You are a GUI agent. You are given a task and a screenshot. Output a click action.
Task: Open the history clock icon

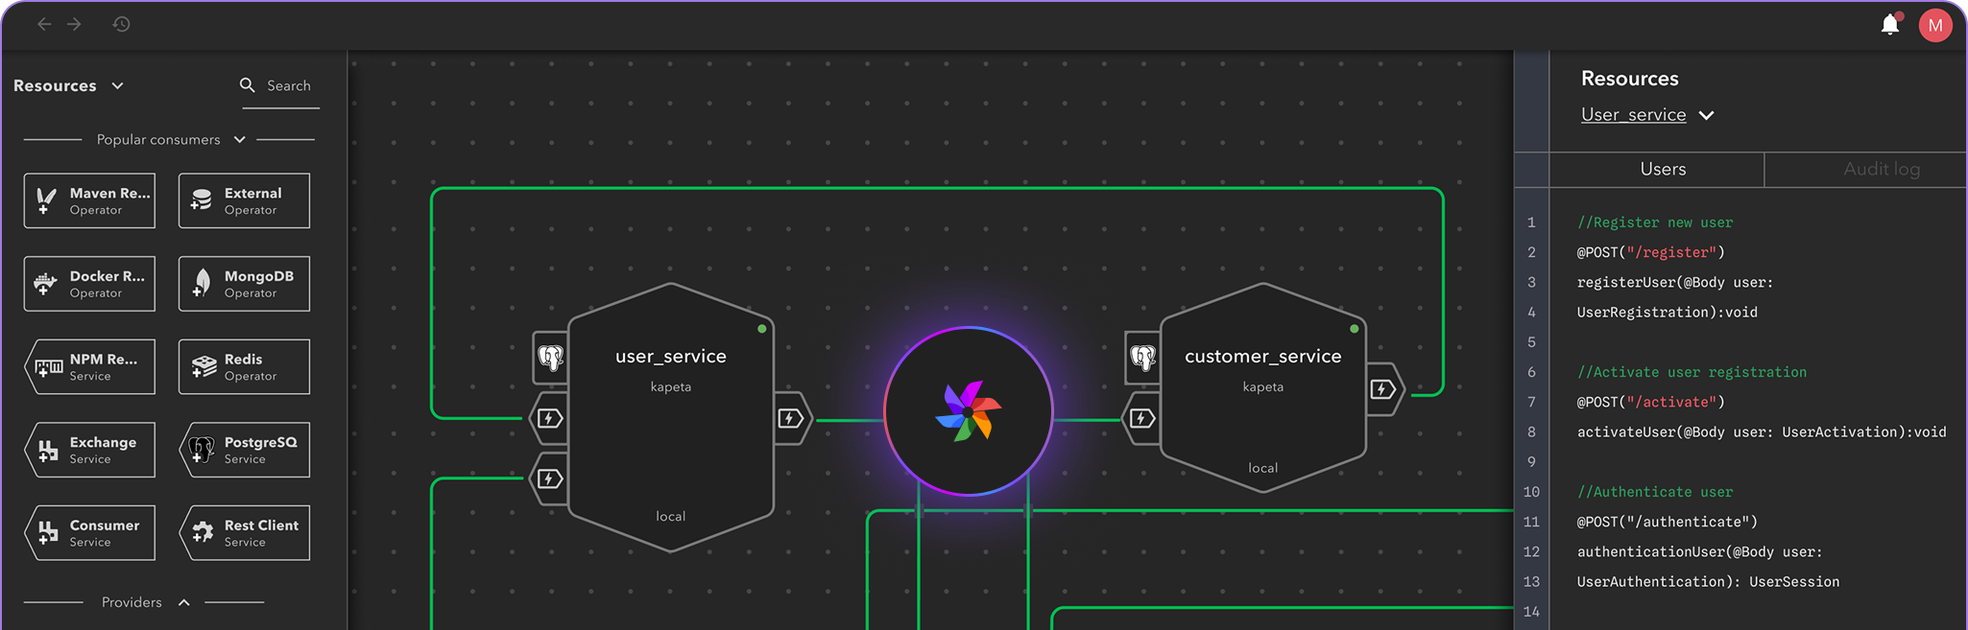(121, 24)
